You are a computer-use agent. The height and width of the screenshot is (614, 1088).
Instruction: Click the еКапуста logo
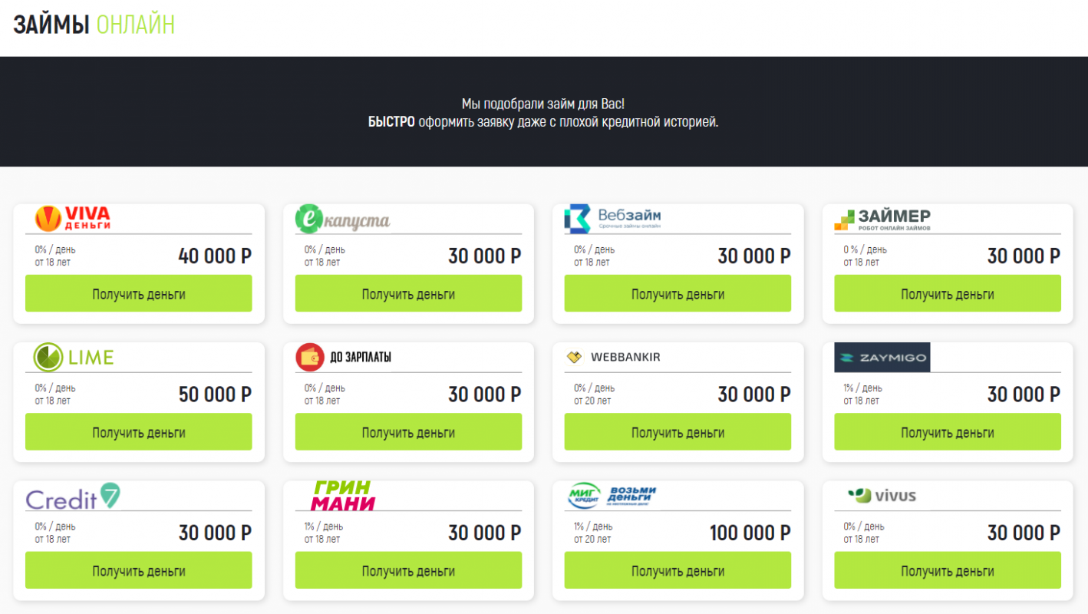(343, 220)
